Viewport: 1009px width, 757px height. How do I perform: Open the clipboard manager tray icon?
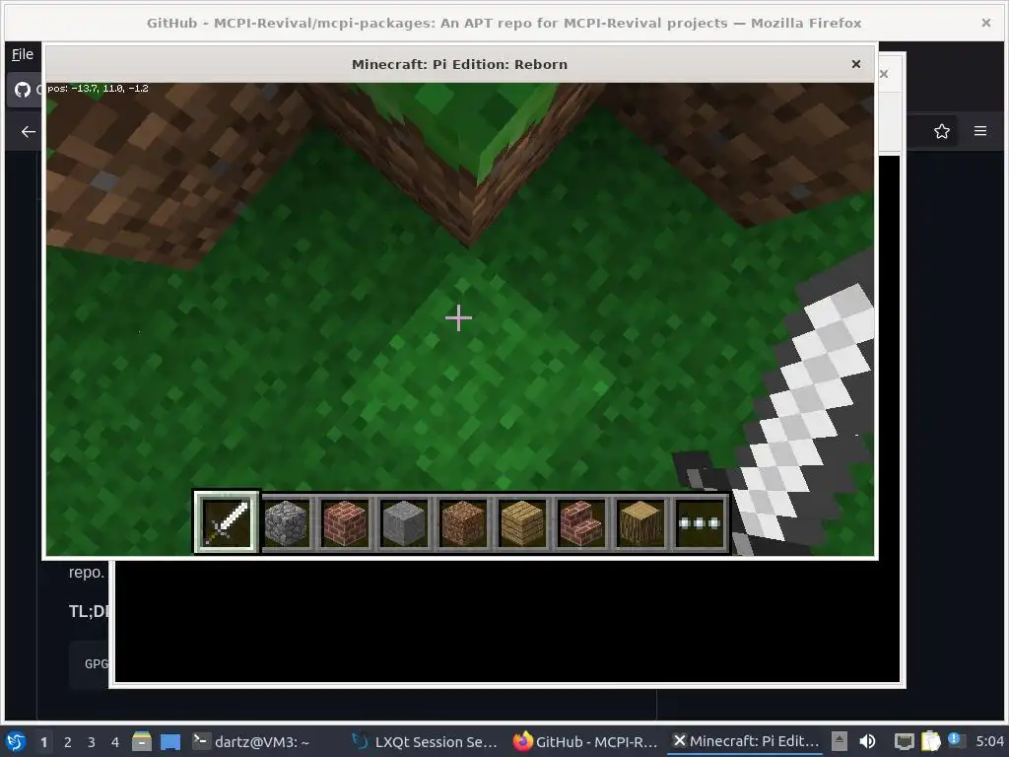click(930, 741)
